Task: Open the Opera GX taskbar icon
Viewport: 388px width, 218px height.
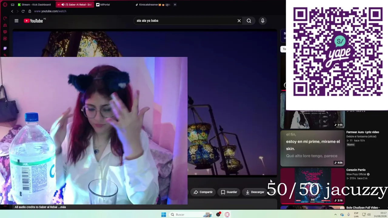Action: 227,214
